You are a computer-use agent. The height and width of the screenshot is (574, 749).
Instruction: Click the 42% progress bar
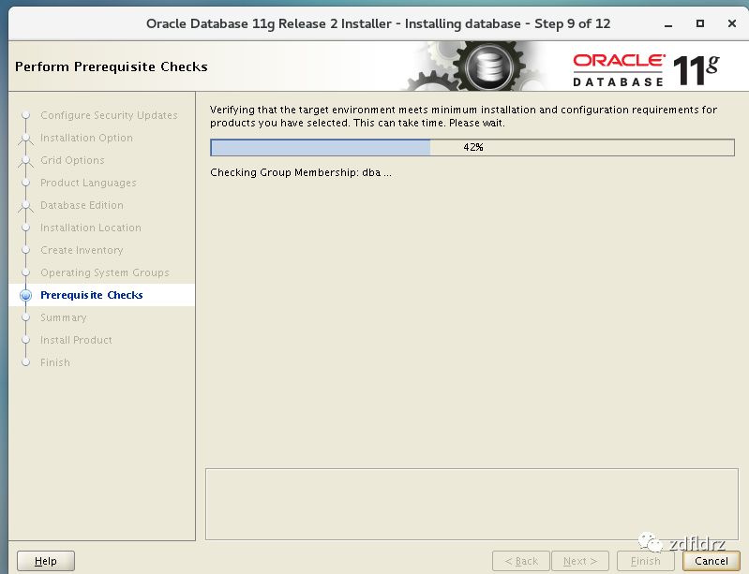472,147
